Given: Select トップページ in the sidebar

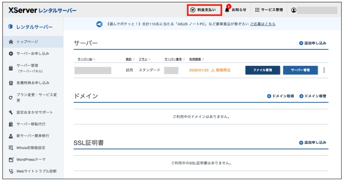Looking at the screenshot, I should click(x=27, y=42).
